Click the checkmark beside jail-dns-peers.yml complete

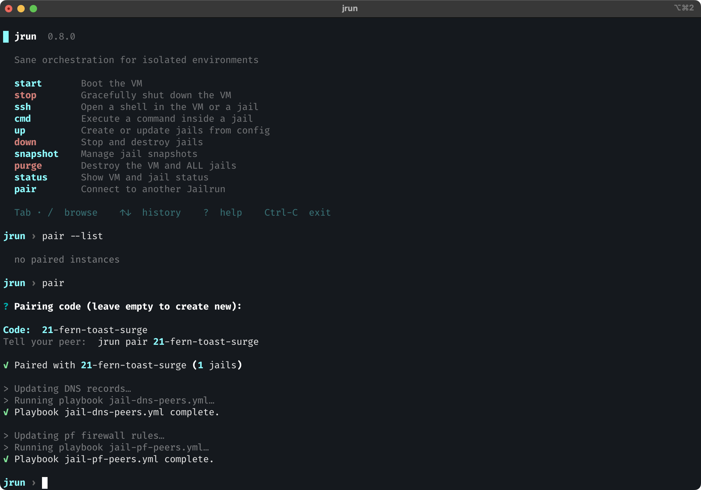click(x=6, y=412)
